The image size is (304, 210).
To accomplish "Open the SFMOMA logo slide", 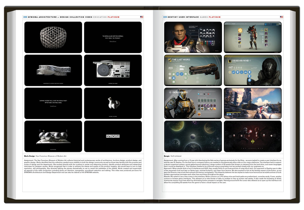I will click(113, 136).
